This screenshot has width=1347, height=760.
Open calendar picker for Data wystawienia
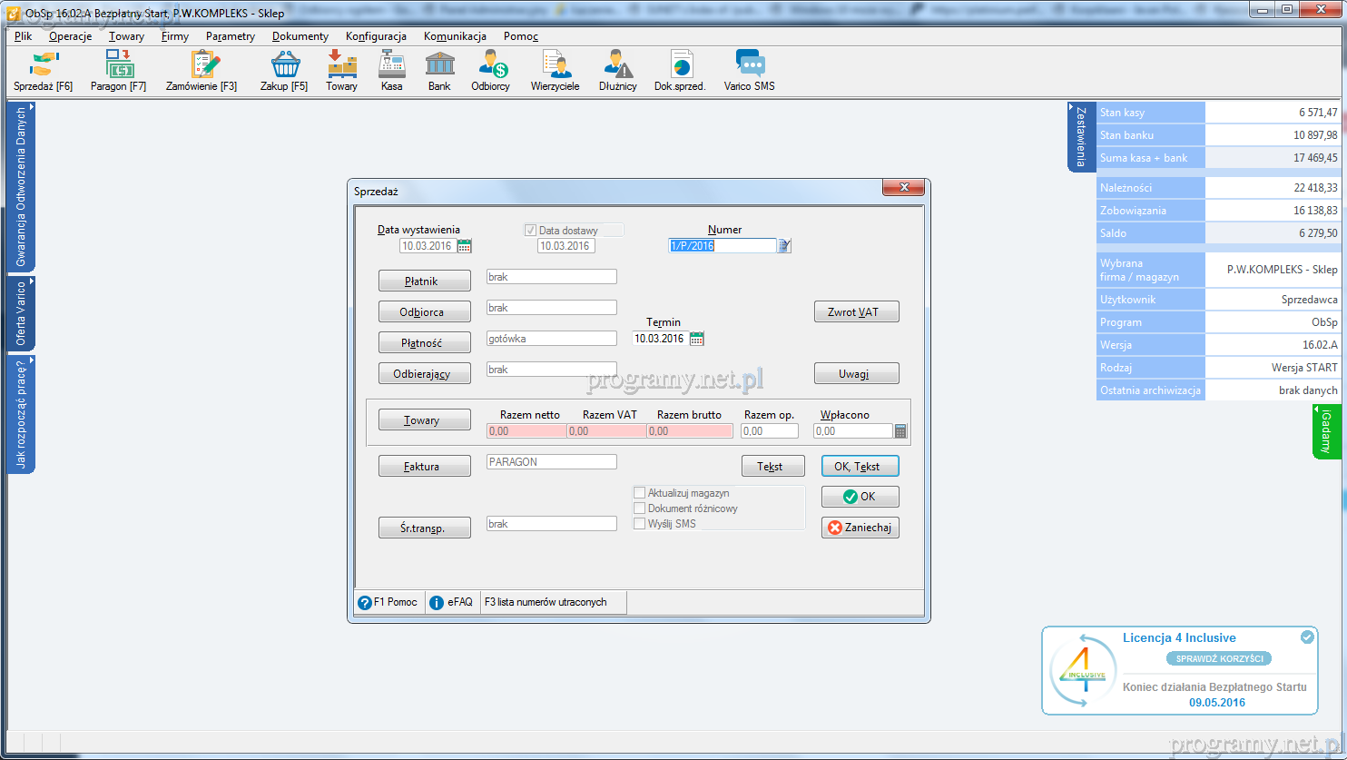(464, 246)
